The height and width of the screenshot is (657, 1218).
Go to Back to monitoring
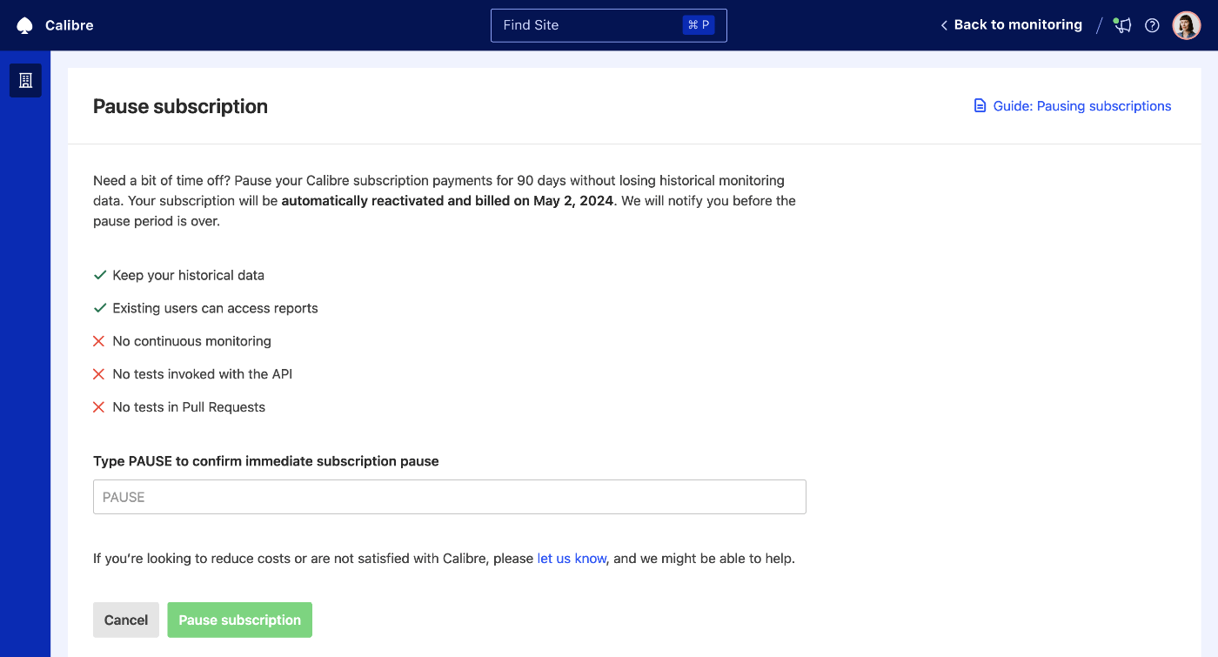pyautogui.click(x=1018, y=24)
